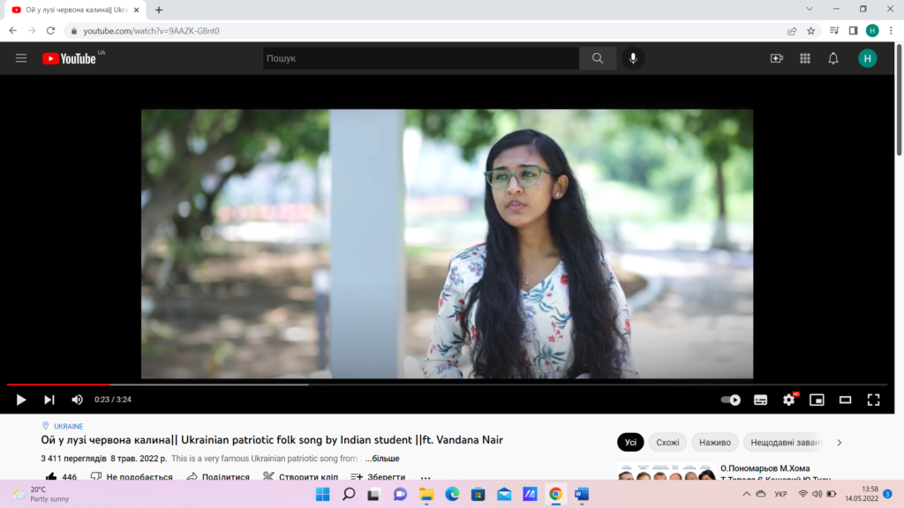904x508 pixels.
Task: Search with voice microphone icon
Action: (x=632, y=58)
